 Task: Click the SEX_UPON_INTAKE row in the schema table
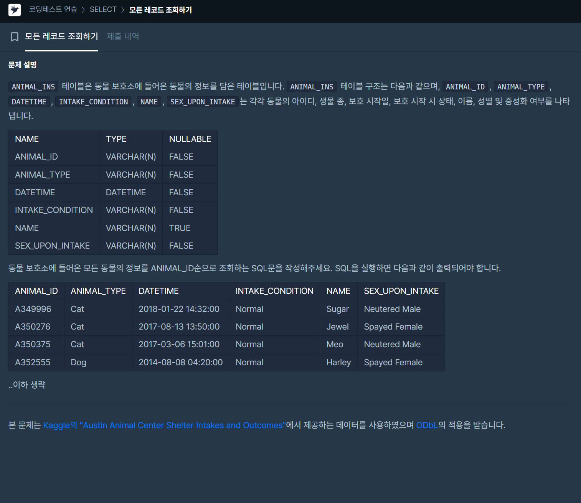tap(113, 246)
